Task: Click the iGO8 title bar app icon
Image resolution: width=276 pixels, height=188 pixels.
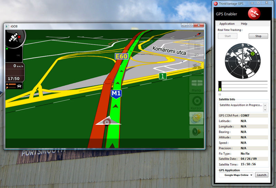Action: point(7,26)
